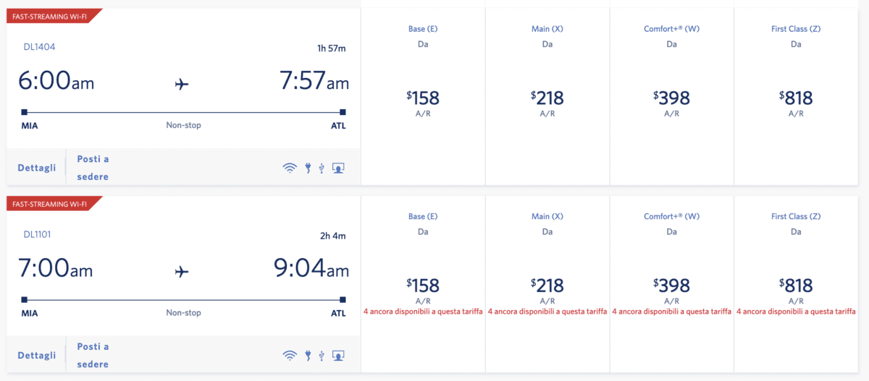869x381 pixels.
Task: Click USB icon on flight DL1101
Action: click(x=322, y=355)
